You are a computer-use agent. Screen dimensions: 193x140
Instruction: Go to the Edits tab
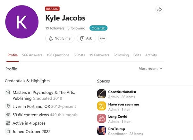point(137,55)
